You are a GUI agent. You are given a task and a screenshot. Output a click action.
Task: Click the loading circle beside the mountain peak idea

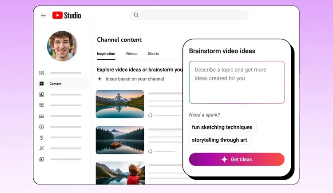coord(150,115)
